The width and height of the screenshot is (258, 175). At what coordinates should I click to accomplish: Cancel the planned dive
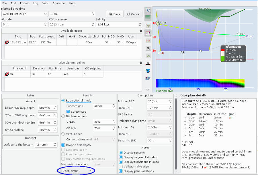click(134, 14)
